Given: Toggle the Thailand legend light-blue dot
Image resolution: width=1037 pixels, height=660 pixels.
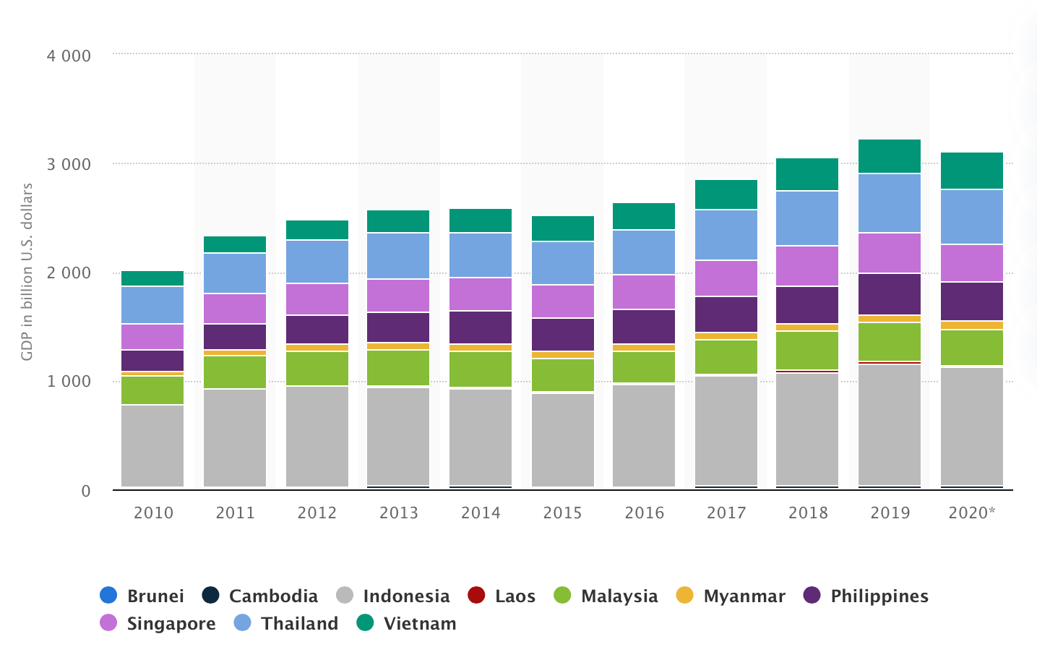Looking at the screenshot, I should (243, 622).
